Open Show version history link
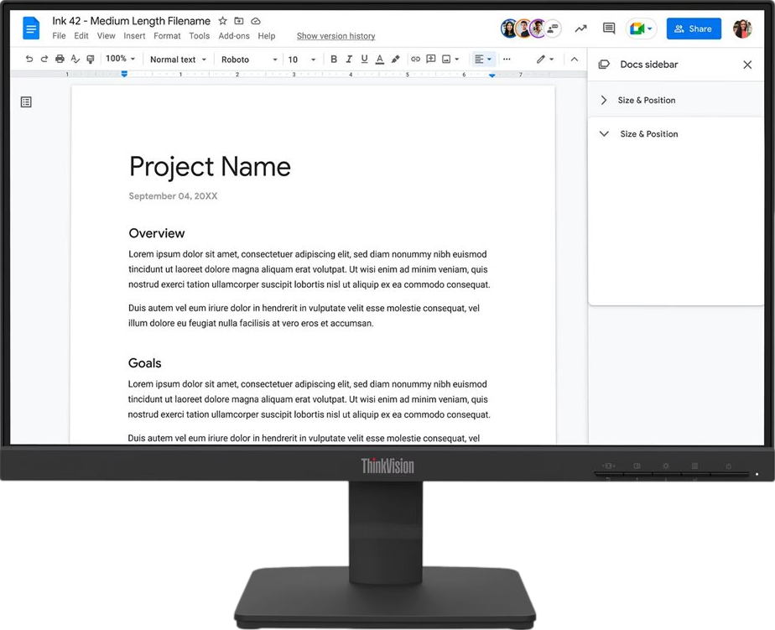 pos(335,36)
